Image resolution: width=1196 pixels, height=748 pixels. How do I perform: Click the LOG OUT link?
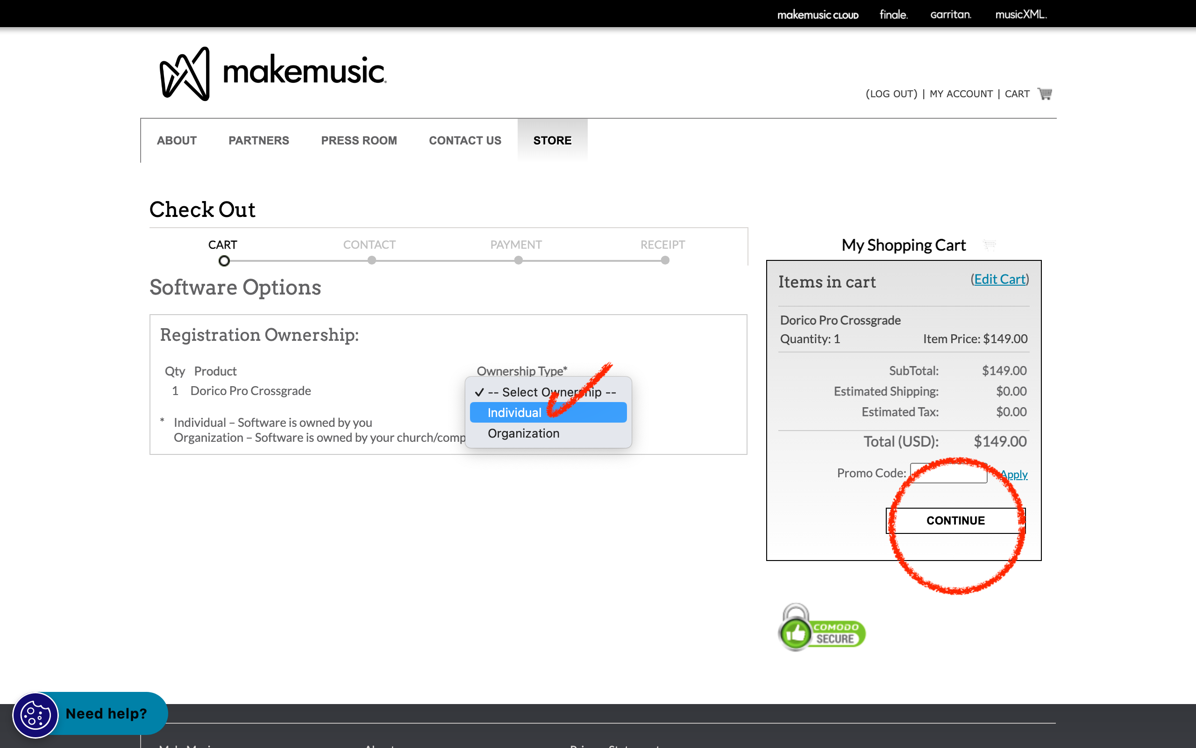point(891,94)
